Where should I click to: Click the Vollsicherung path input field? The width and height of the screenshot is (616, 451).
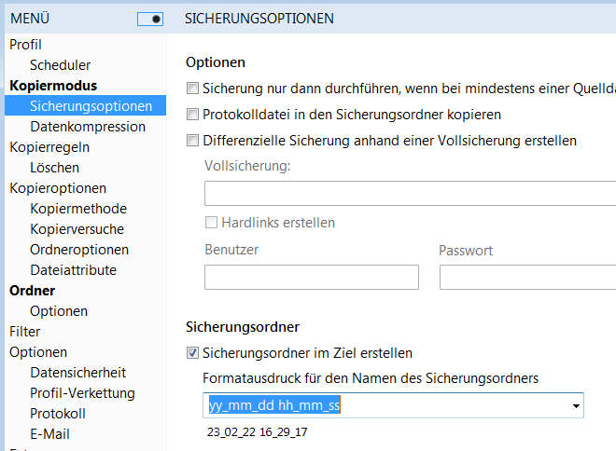411,193
